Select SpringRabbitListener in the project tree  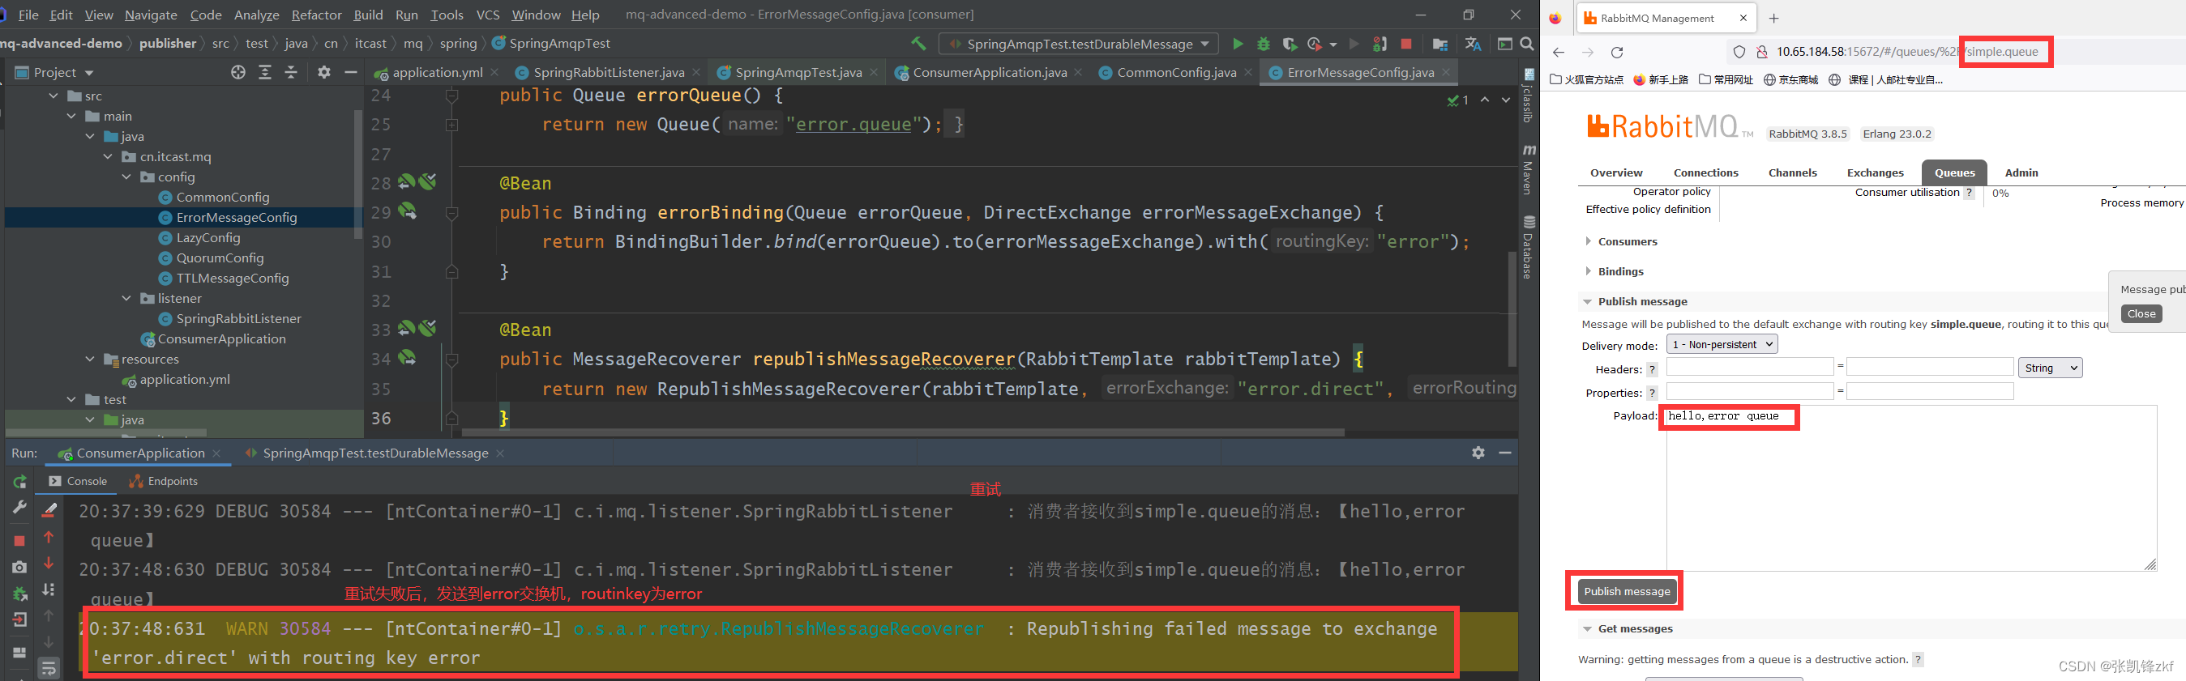(x=230, y=319)
